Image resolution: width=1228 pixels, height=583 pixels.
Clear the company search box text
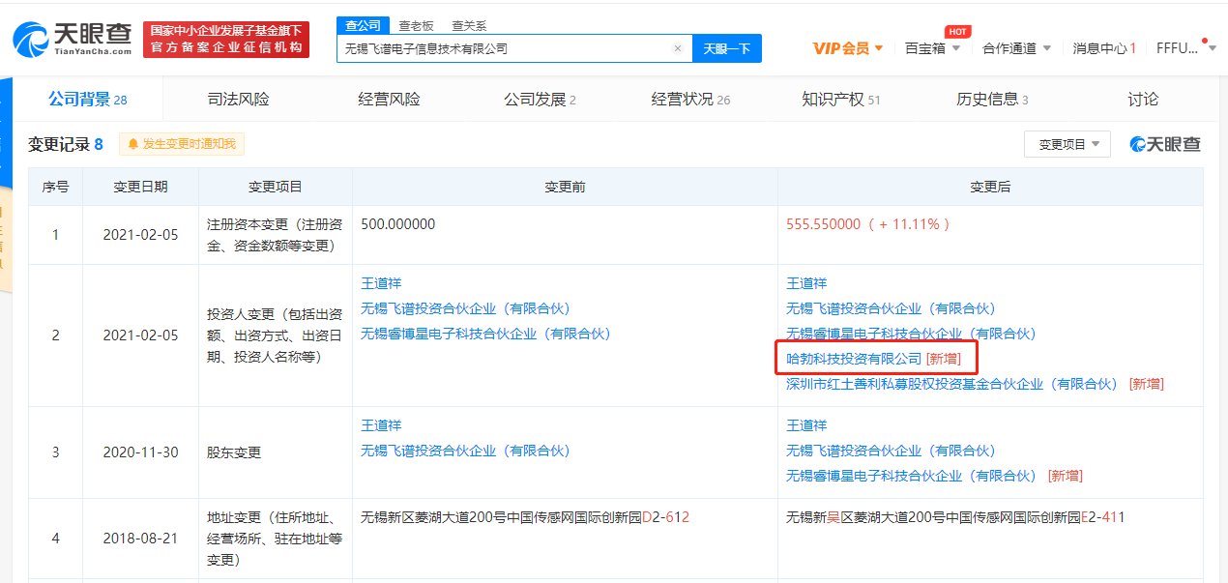click(678, 48)
